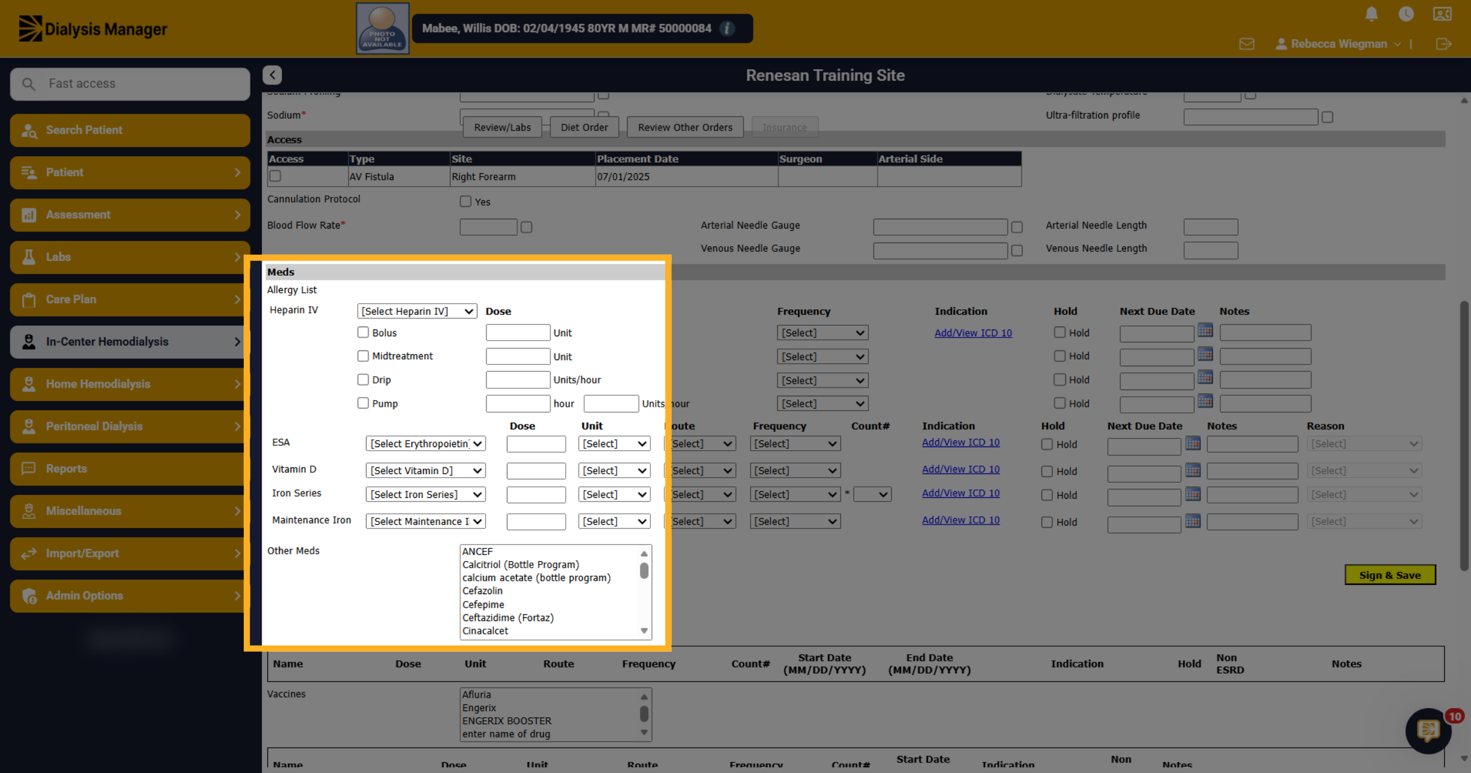Viewport: 1471px width, 773px height.
Task: Open the Select Maintenance Iron dropdown
Action: pyautogui.click(x=425, y=521)
